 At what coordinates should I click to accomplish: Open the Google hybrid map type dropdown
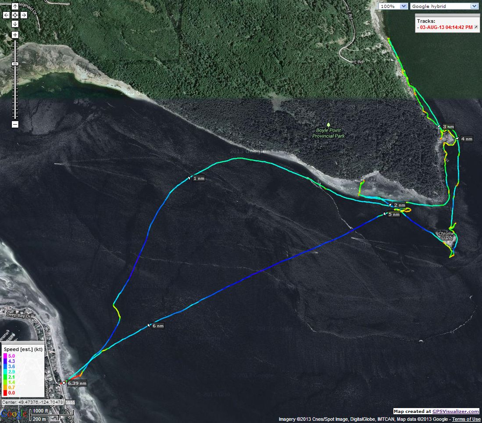click(444, 6)
